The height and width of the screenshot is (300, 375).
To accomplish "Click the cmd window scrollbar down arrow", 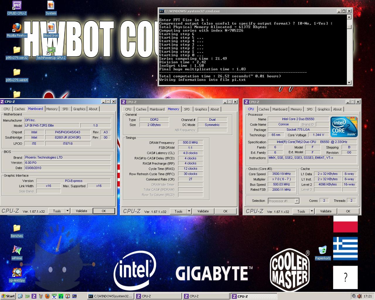I will pos(349,82).
